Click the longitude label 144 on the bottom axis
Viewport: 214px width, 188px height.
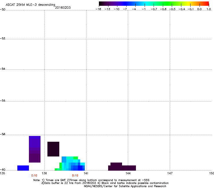pos(128,173)
